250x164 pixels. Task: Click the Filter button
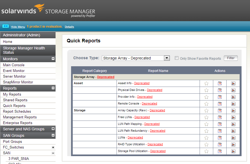231,58
